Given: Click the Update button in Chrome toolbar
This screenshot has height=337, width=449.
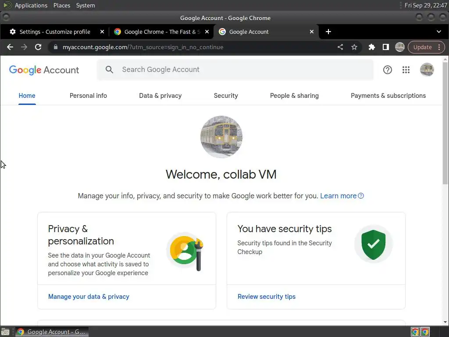Looking at the screenshot, I should [x=422, y=47].
